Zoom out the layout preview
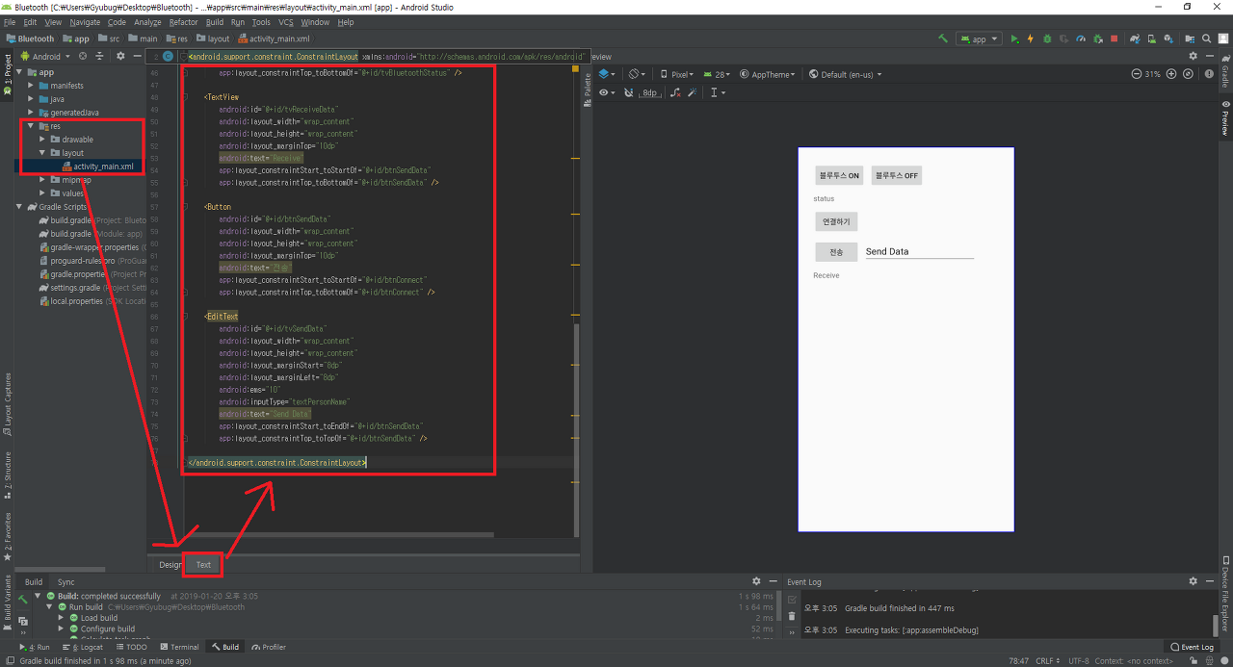 click(x=1137, y=74)
